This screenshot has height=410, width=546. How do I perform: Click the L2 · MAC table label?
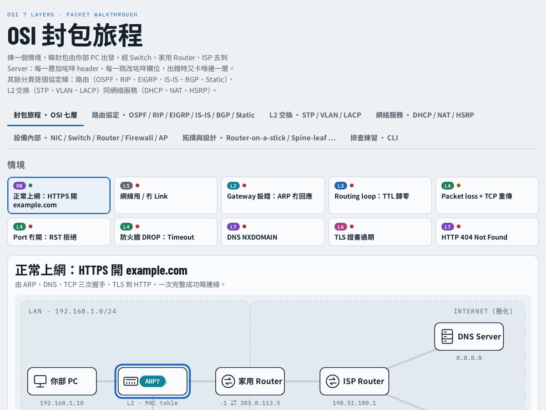[x=152, y=403]
